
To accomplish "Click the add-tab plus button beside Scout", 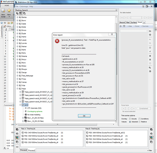I will click(144, 23).
